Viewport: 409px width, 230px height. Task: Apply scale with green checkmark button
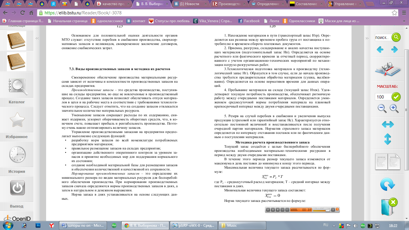pyautogui.click(x=396, y=97)
